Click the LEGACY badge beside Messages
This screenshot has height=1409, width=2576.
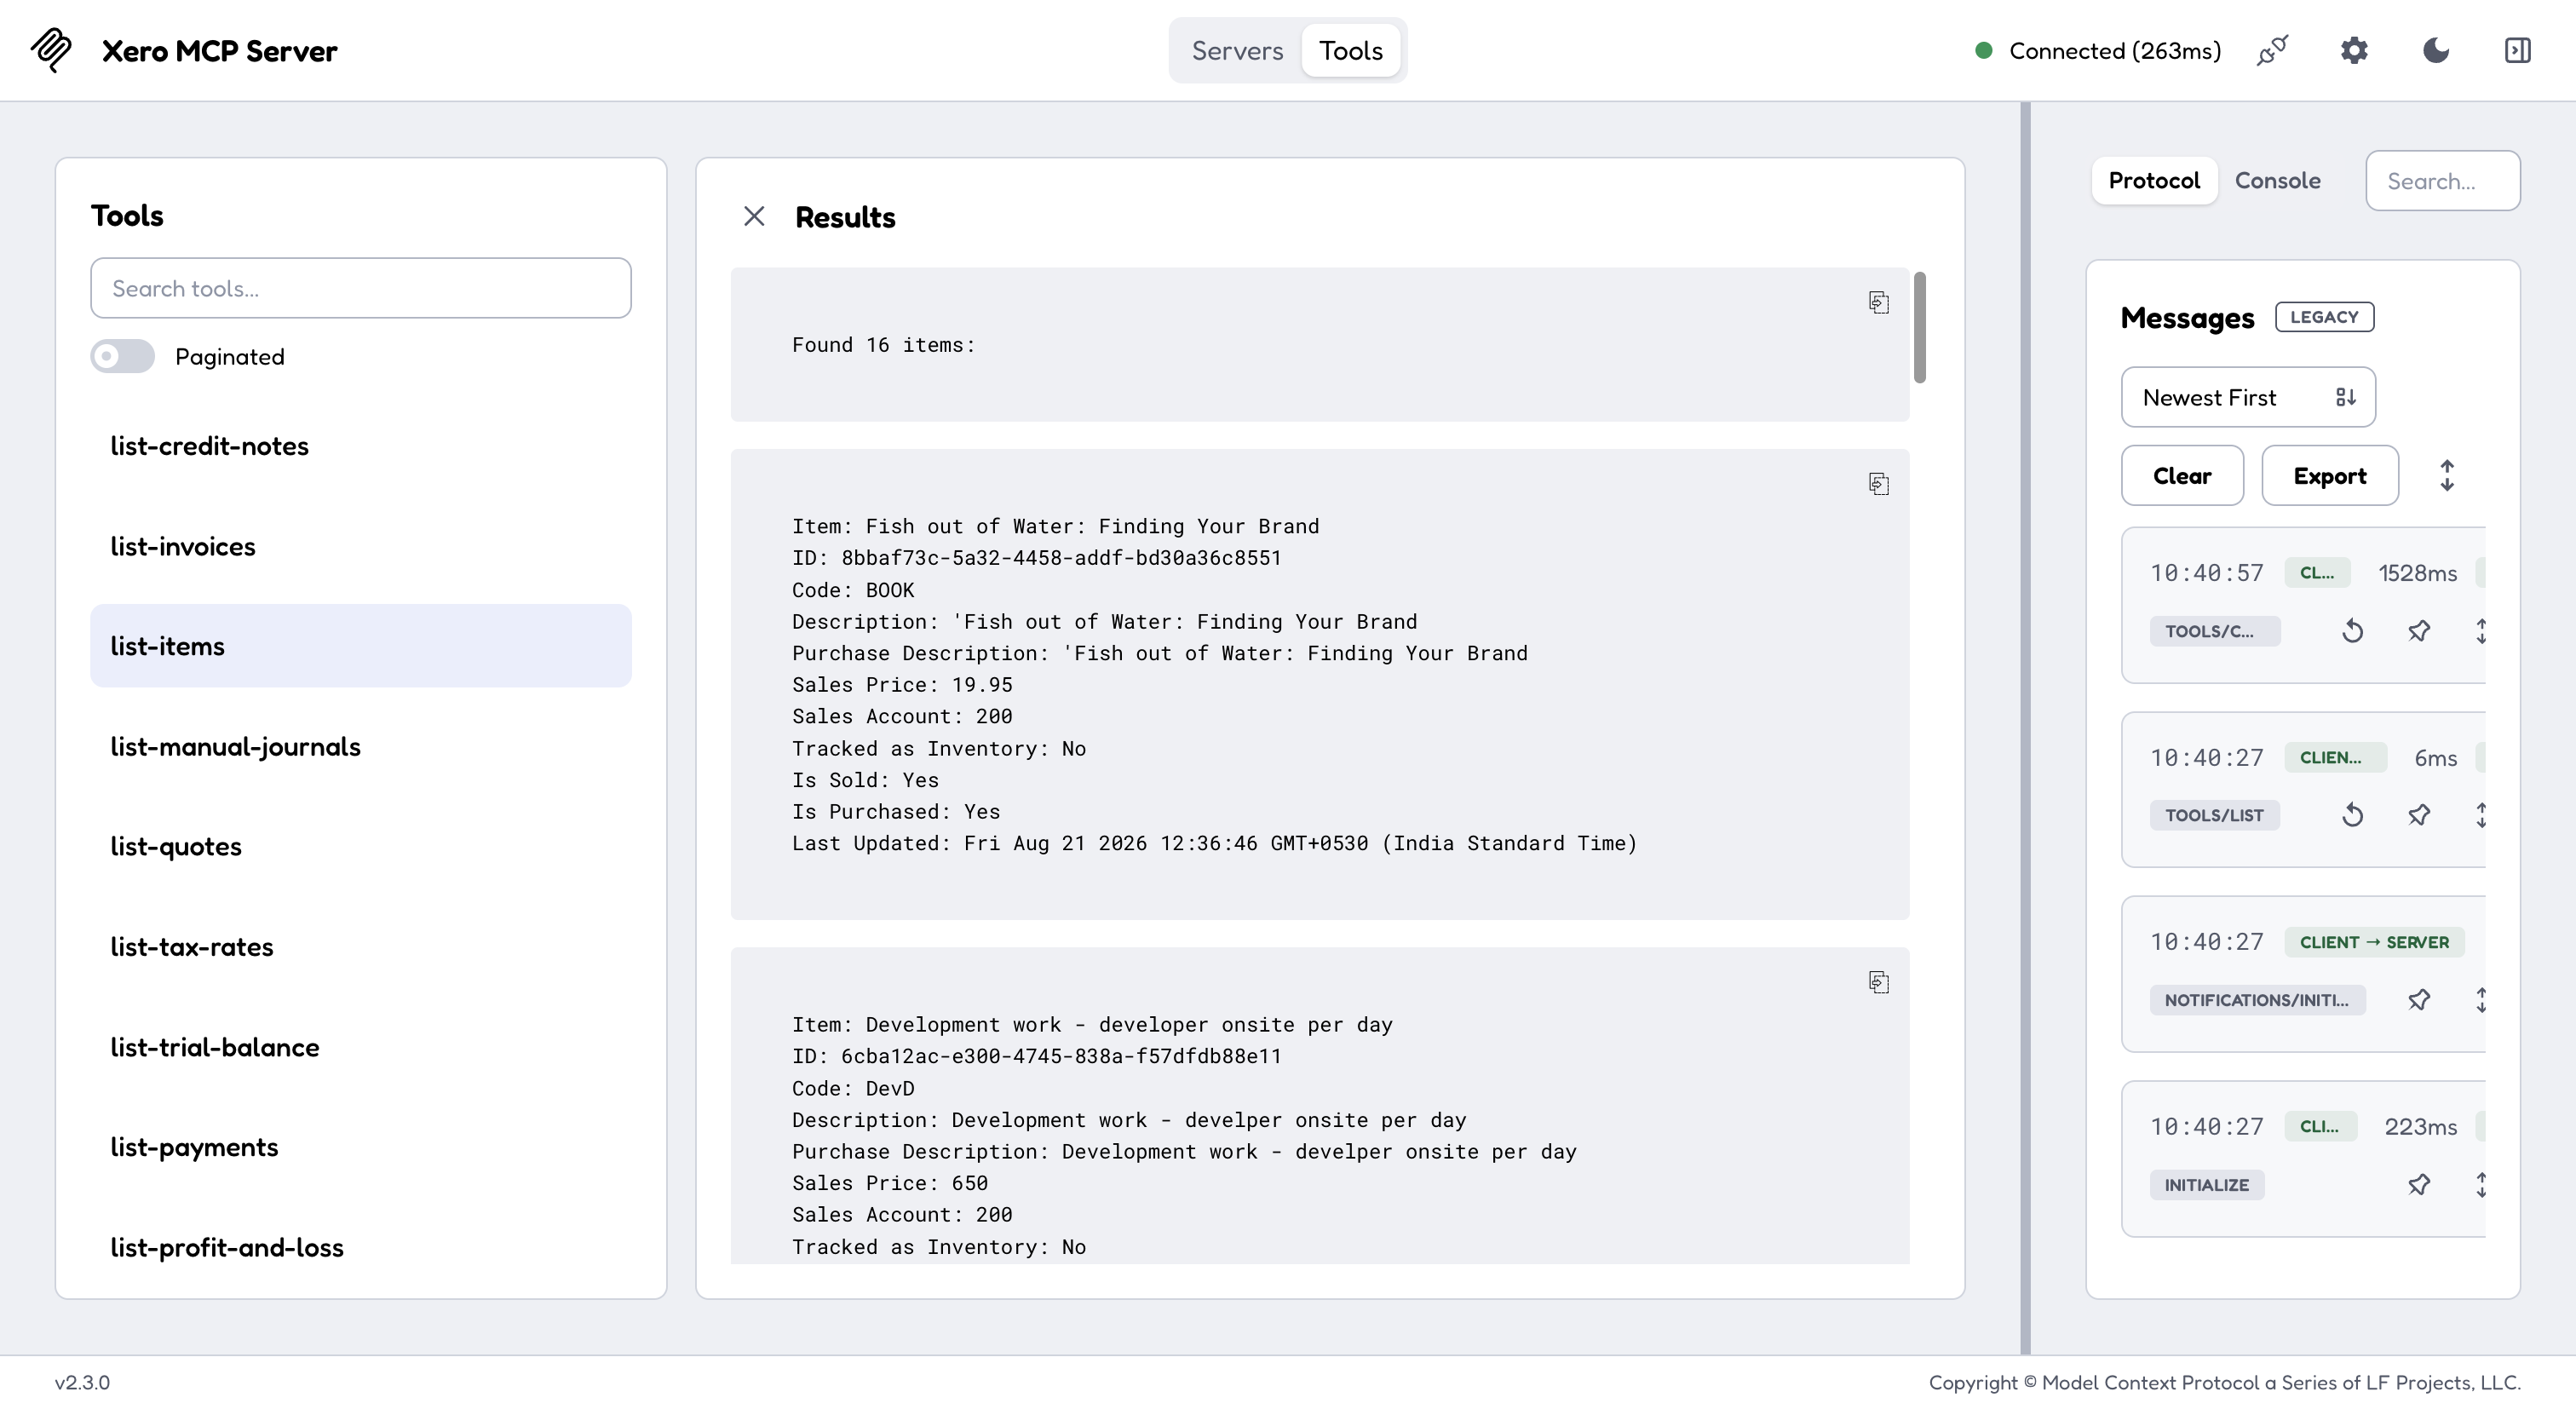pyautogui.click(x=2324, y=317)
